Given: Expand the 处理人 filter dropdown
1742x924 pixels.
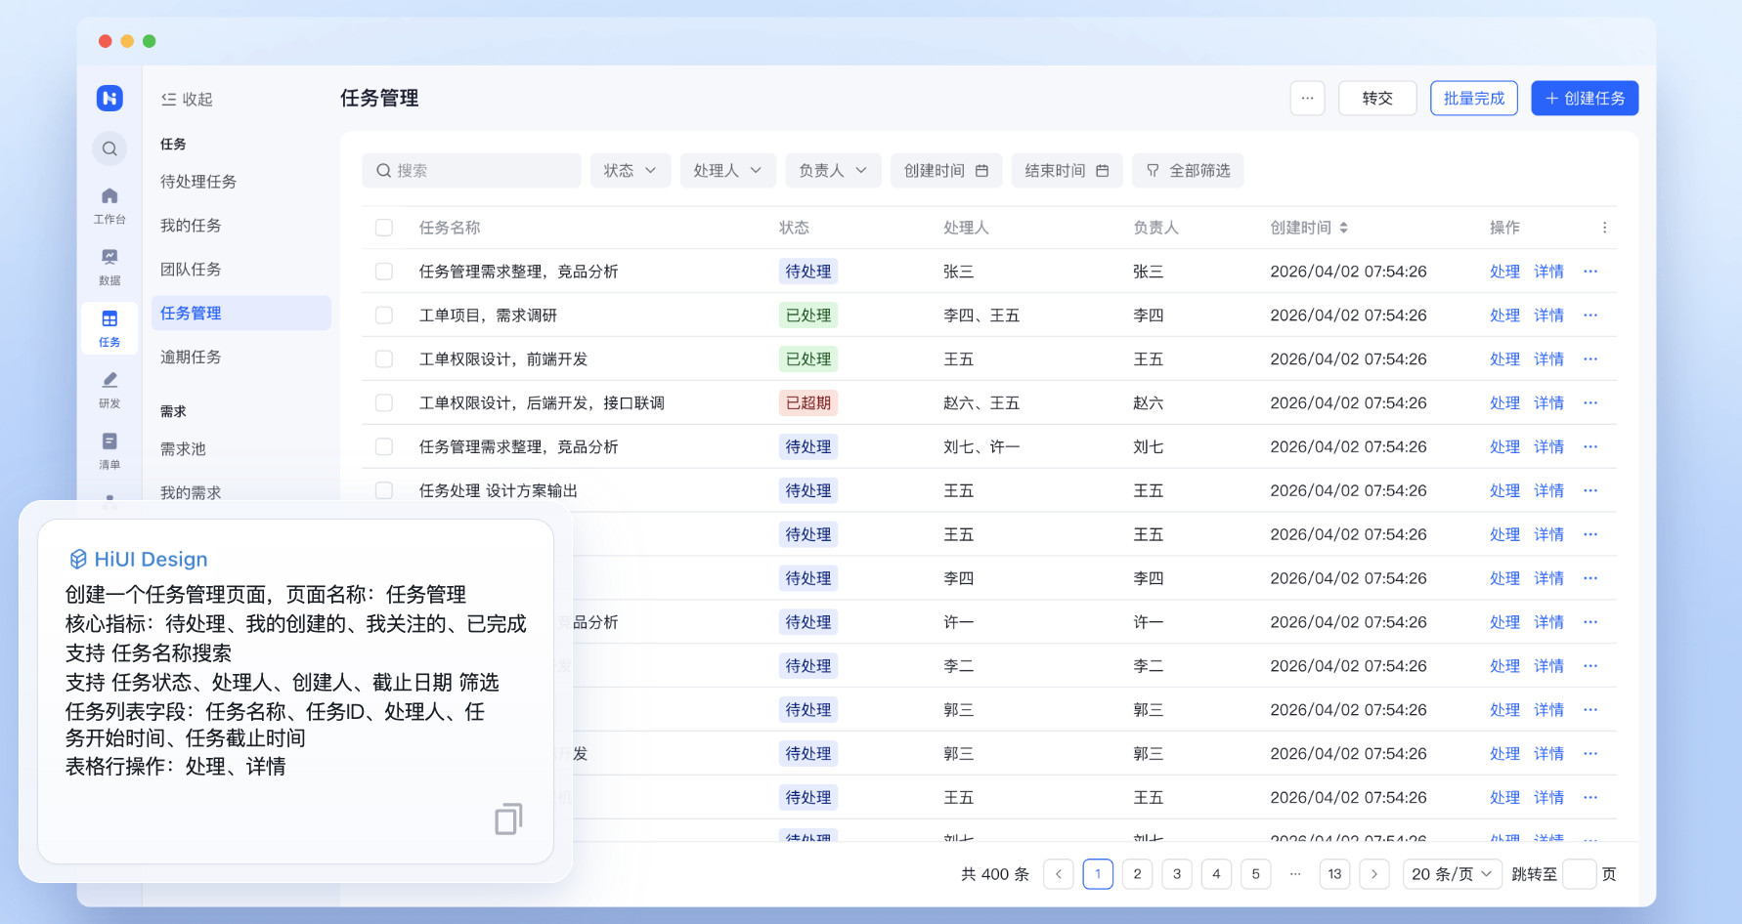Looking at the screenshot, I should tap(728, 171).
